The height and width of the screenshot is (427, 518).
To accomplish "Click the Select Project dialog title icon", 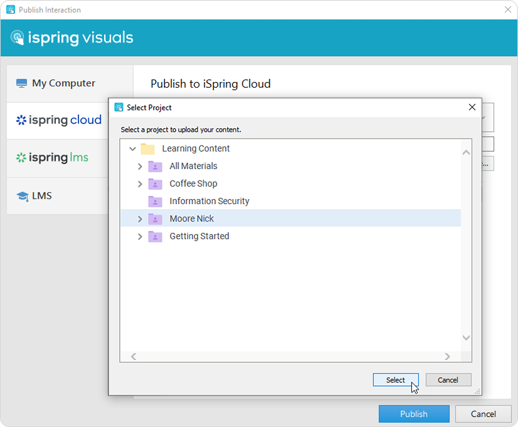I will pyautogui.click(x=119, y=107).
